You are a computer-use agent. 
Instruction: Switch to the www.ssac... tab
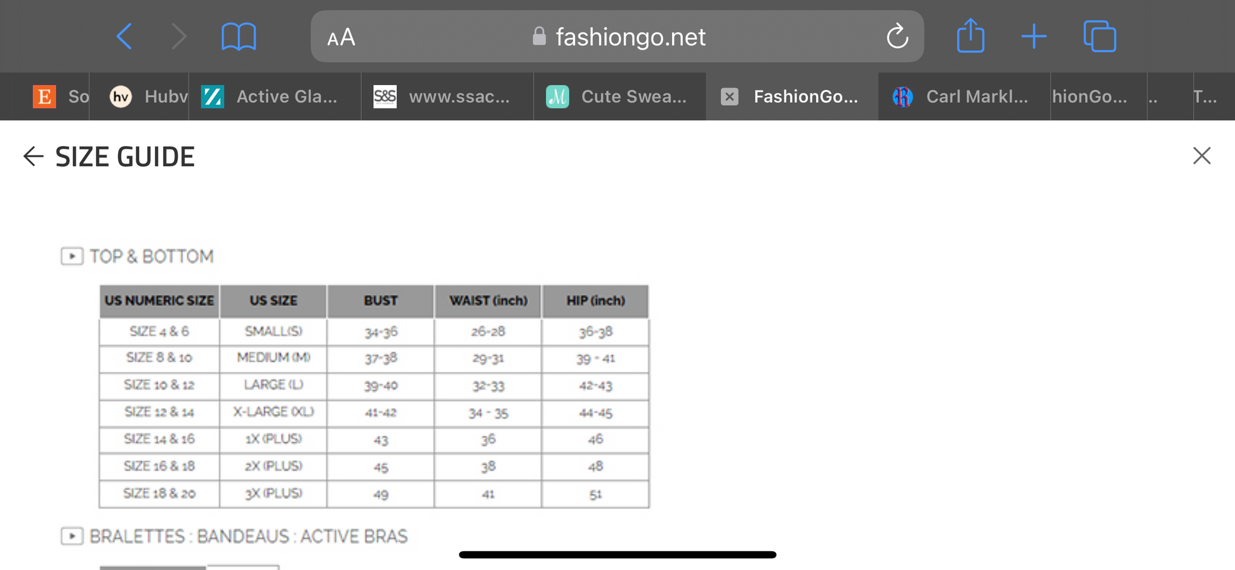pyautogui.click(x=447, y=96)
